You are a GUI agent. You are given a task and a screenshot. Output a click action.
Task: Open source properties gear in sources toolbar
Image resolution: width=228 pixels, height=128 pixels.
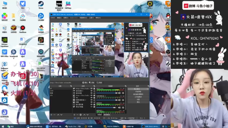click(81, 115)
